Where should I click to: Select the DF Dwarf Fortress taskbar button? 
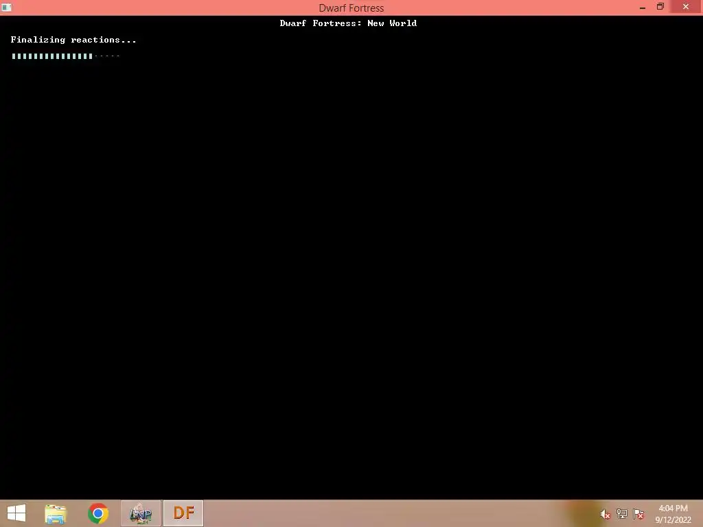(x=183, y=513)
